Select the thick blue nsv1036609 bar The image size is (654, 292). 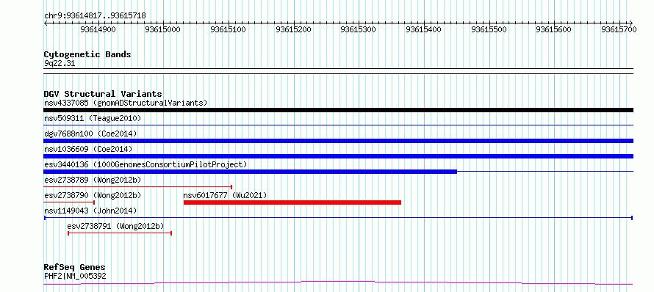pyautogui.click(x=338, y=156)
